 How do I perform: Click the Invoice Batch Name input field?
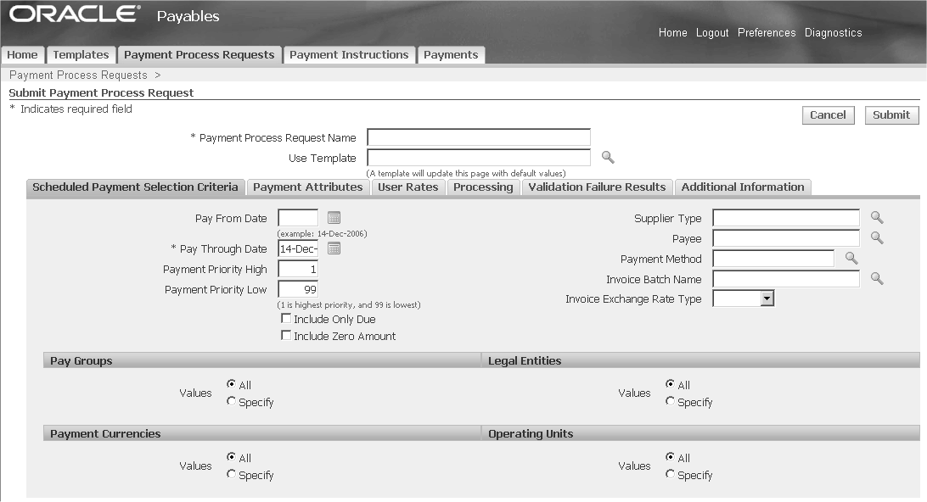786,279
